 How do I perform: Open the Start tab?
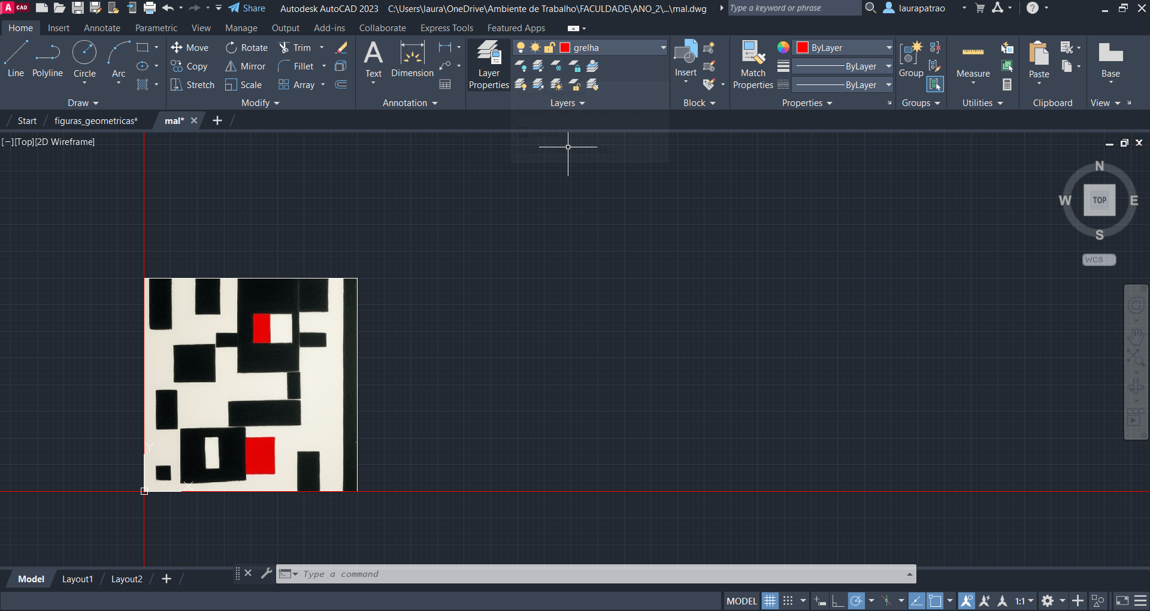click(x=27, y=121)
